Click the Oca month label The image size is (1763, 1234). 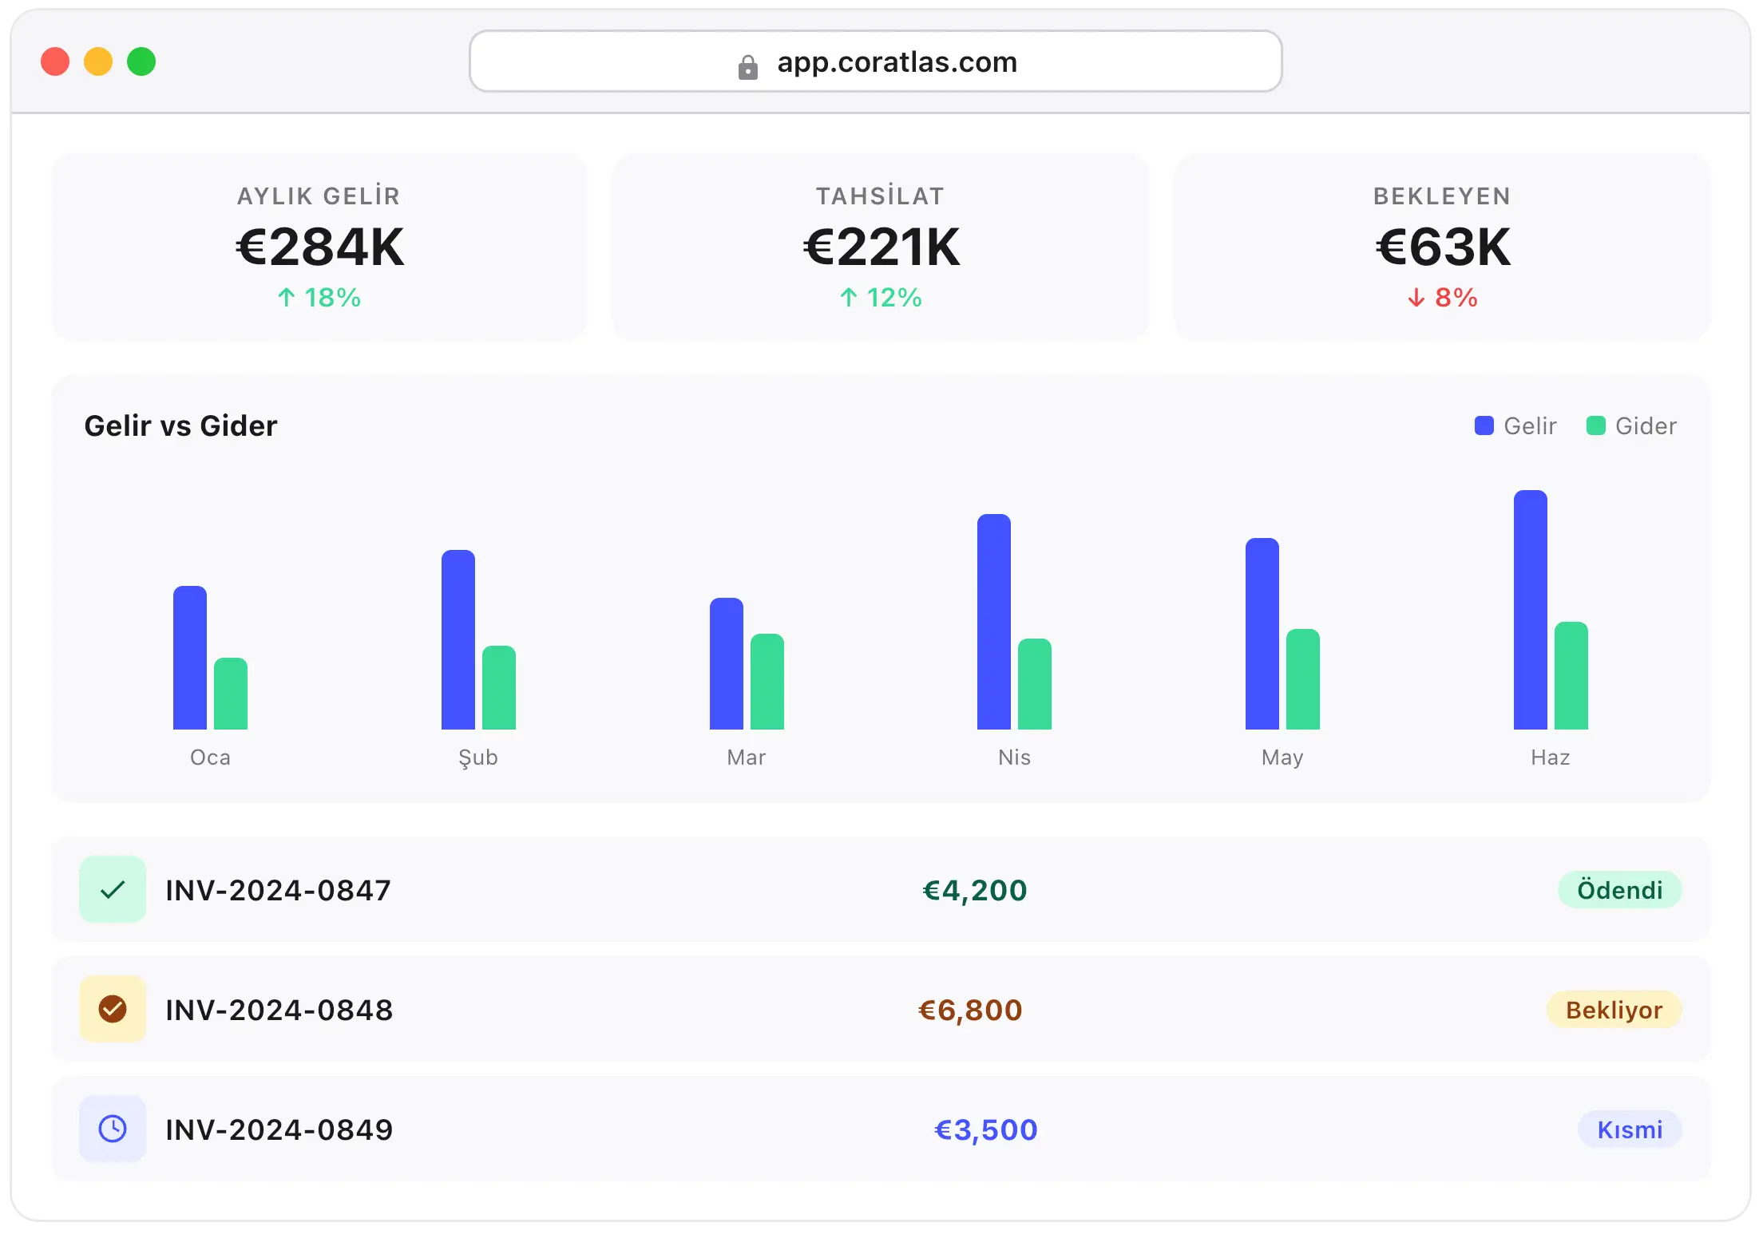[x=210, y=757]
